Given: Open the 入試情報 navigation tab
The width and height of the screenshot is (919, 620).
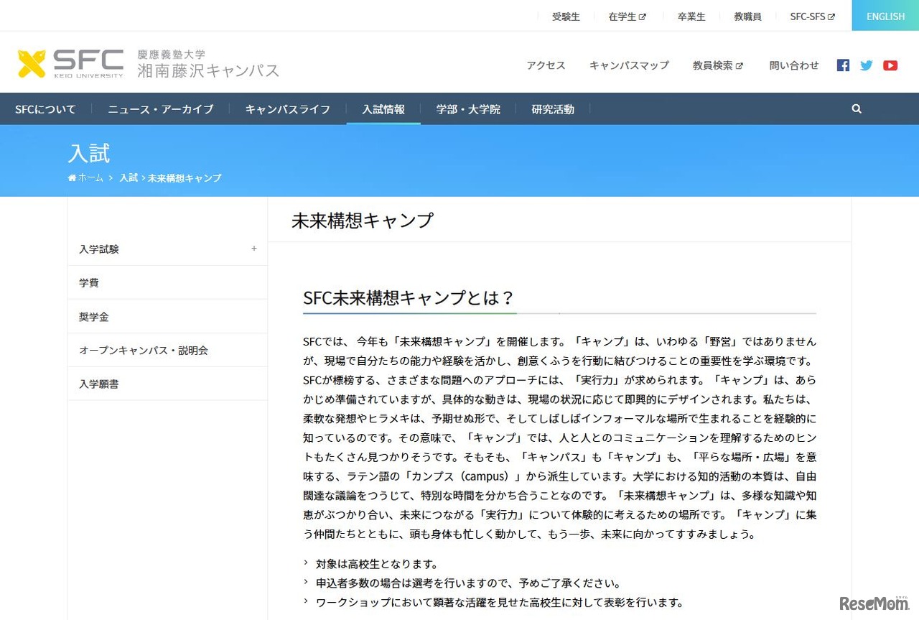Looking at the screenshot, I should [x=383, y=109].
